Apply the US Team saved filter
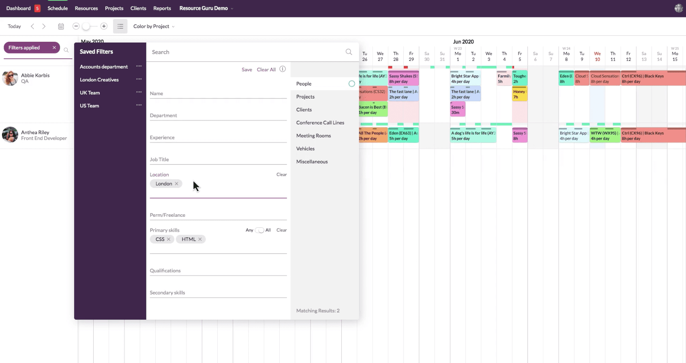The image size is (686, 363). pyautogui.click(x=89, y=106)
